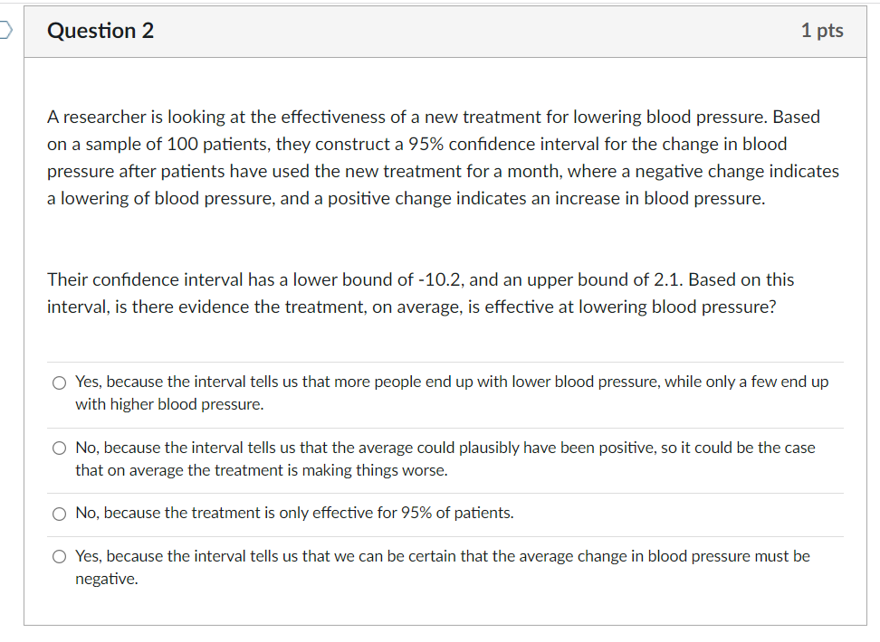880x642 pixels.
Task: Select the radio for 'more people end up' answer
Action: 59,382
